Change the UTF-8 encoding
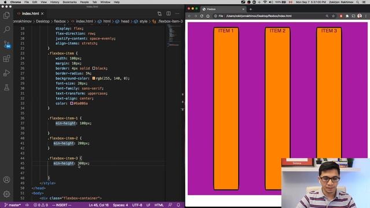This screenshot has height=208, width=370. 137,205
